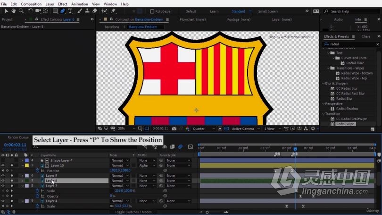The width and height of the screenshot is (382, 215).
Task: Toggle mask and shape path visibility
Action: (147, 129)
